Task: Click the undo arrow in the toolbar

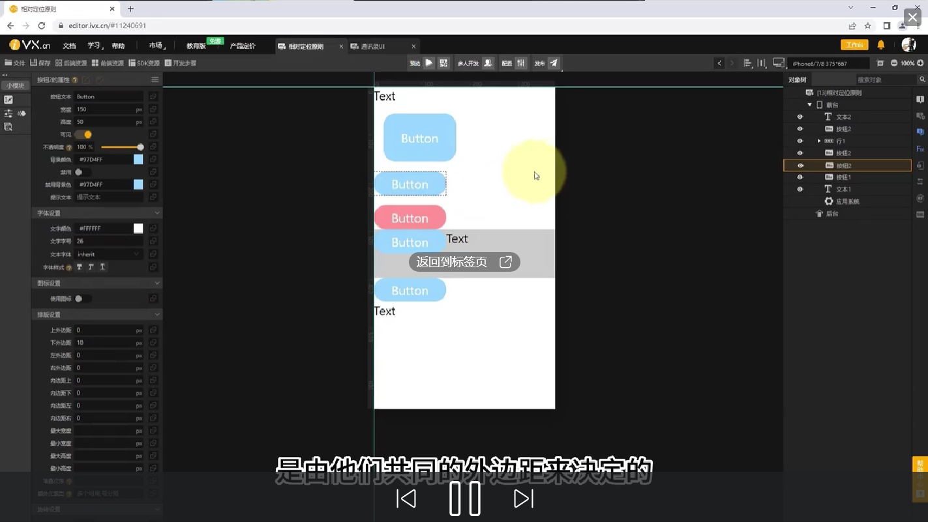Action: [719, 63]
